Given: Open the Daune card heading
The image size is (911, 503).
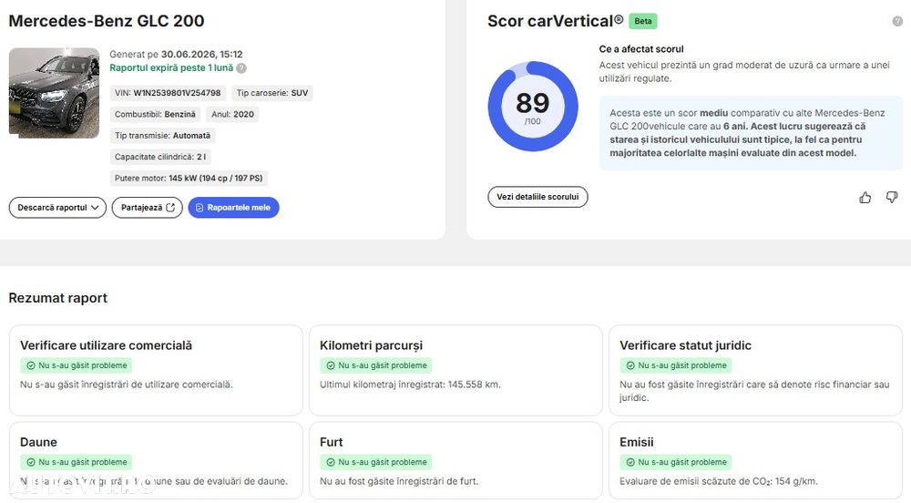Looking at the screenshot, I should coord(38,442).
